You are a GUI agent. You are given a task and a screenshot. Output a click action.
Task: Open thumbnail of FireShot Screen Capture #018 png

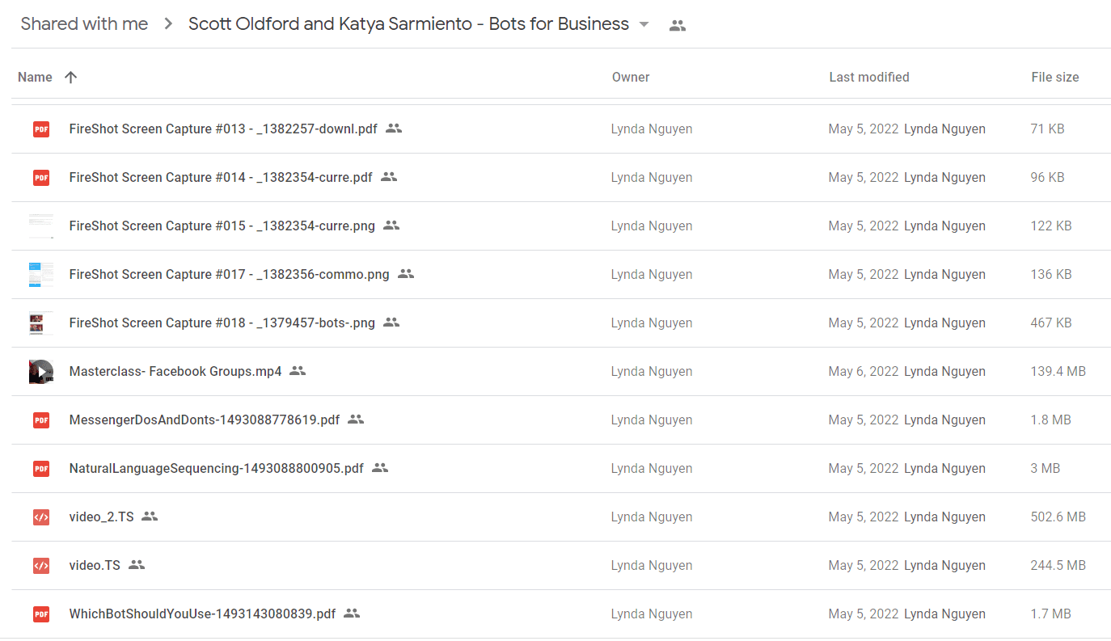(x=41, y=323)
